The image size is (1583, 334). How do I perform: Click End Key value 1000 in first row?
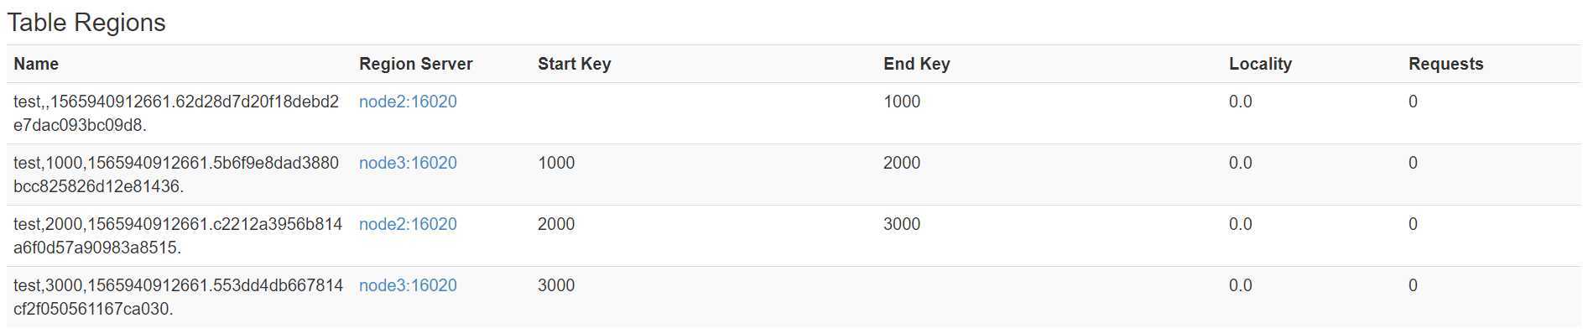tap(902, 102)
